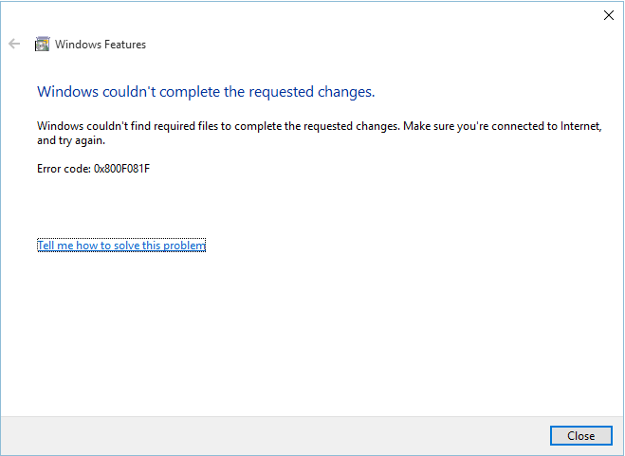
Task: Click the word 'problem' in the help link
Action: coord(184,246)
